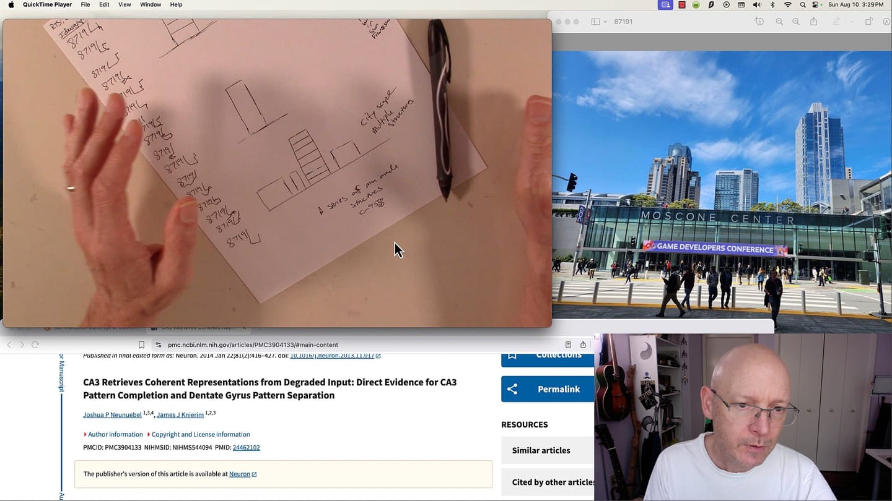Screen dimensions: 892x501
Task: Open the QuickTime Player View menu
Action: pos(125,4)
